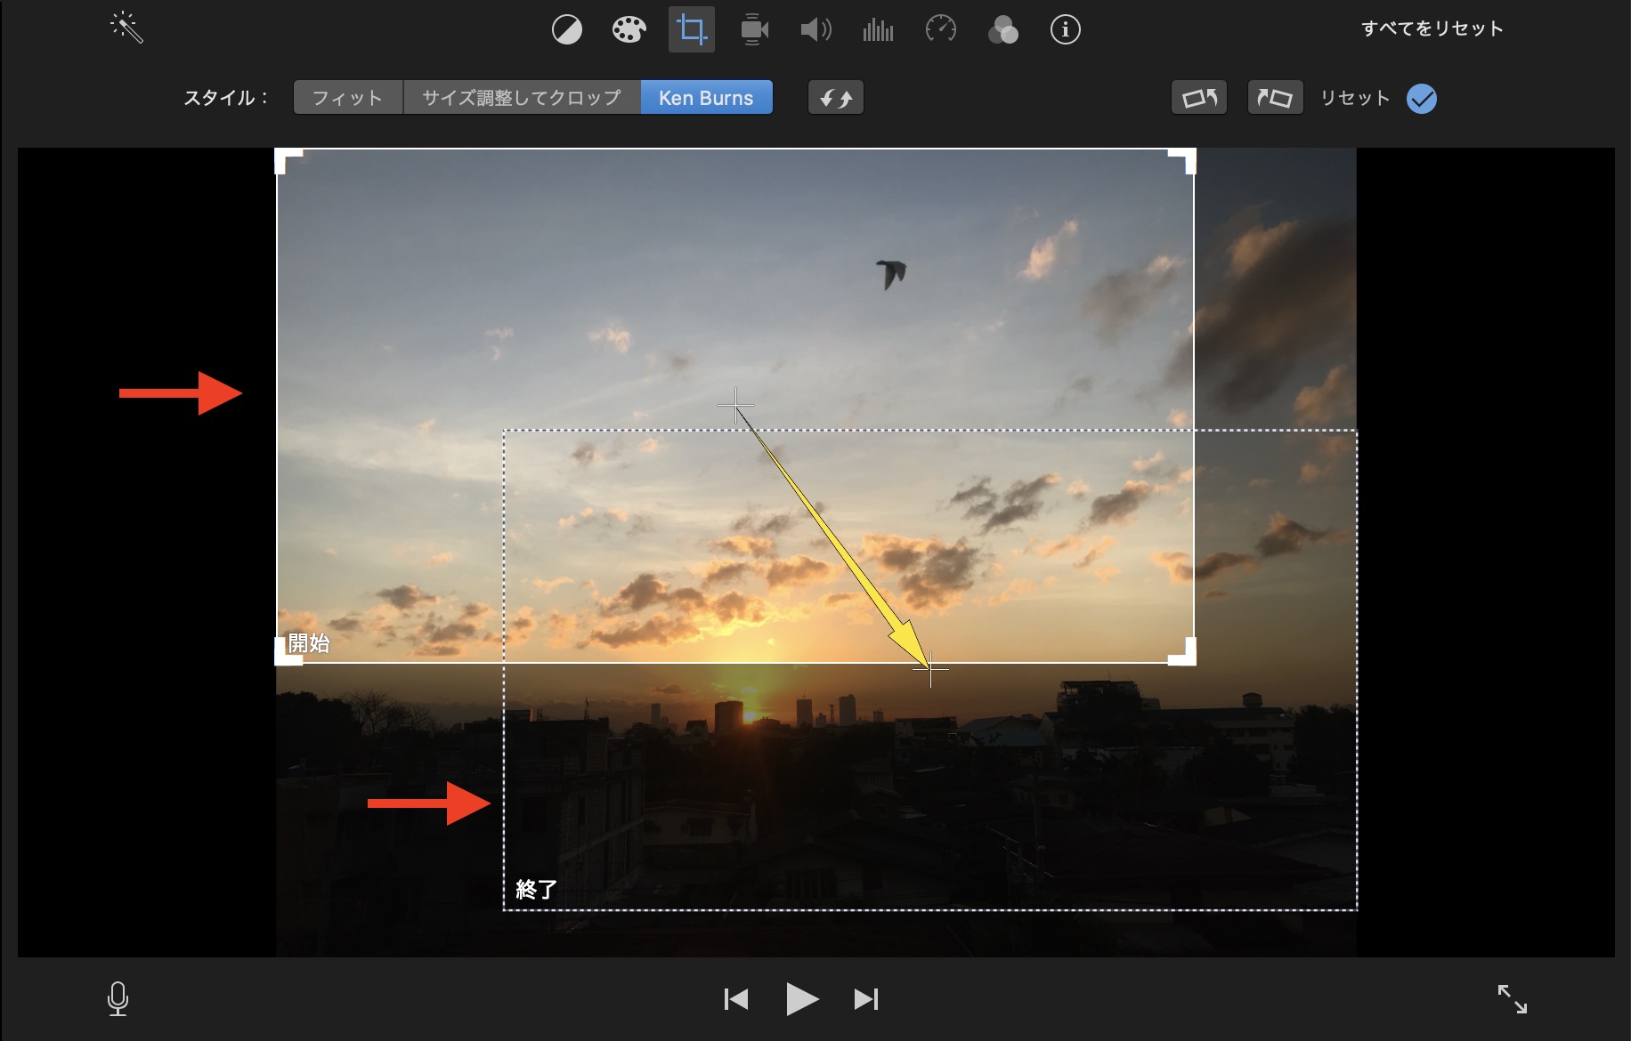Click the リセット crop reset button

1354,98
